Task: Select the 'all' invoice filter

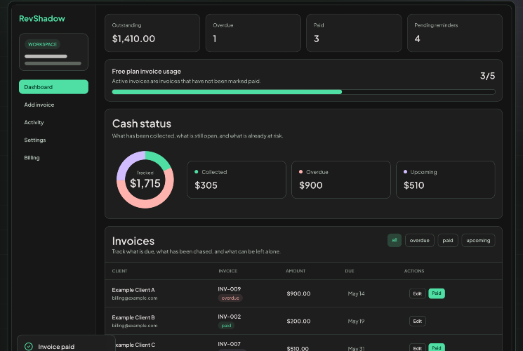Action: [395, 240]
